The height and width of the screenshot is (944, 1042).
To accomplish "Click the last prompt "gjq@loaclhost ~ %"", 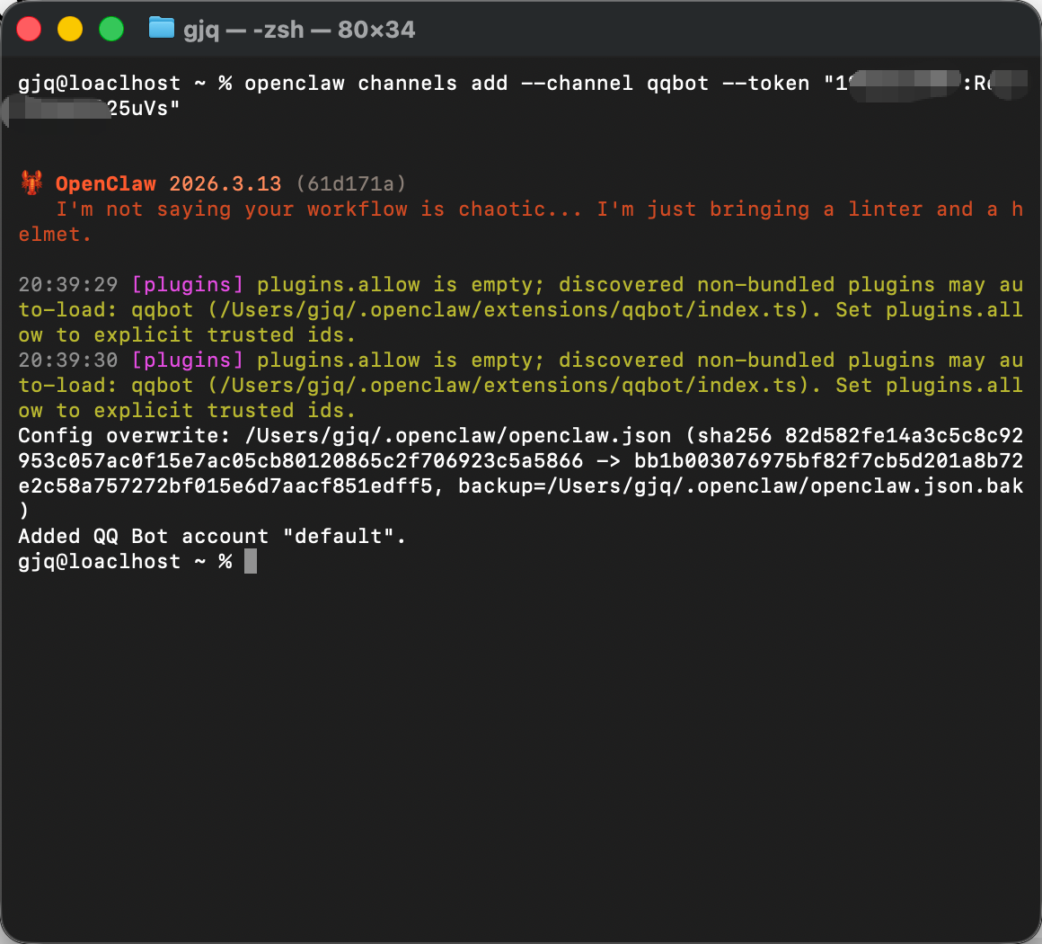I will [x=125, y=562].
